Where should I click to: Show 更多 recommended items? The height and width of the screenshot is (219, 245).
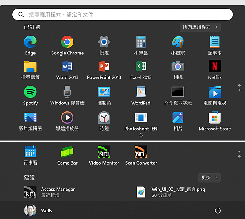pyautogui.click(x=209, y=178)
